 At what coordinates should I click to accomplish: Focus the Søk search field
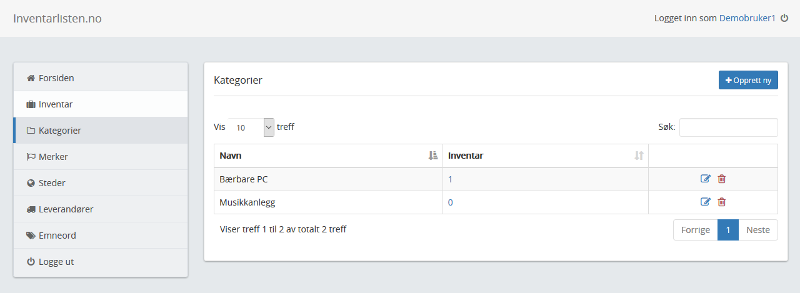[x=729, y=127]
